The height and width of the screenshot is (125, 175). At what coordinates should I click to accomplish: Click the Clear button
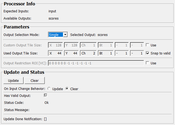pos(35,80)
